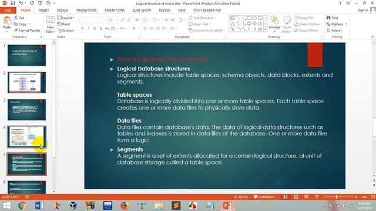Viewport: 376px width, 211px height.
Task: Open the font size dropdown
Action: 117,20
